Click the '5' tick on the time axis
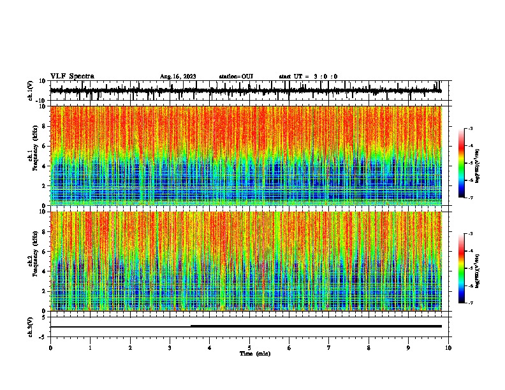Viewport: 505px width, 390px height. click(249, 348)
